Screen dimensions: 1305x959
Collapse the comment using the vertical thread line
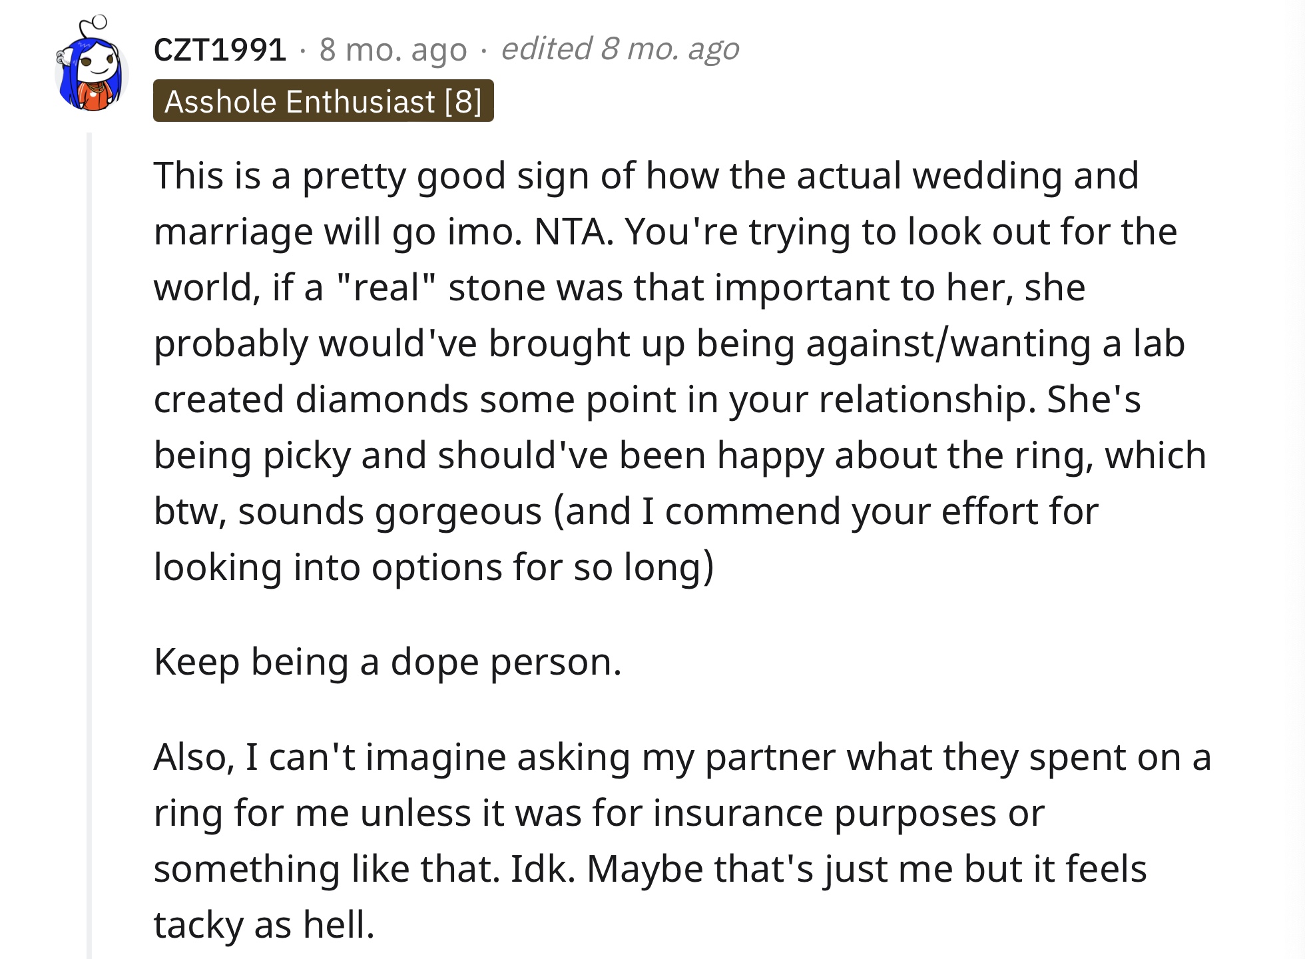(x=89, y=545)
